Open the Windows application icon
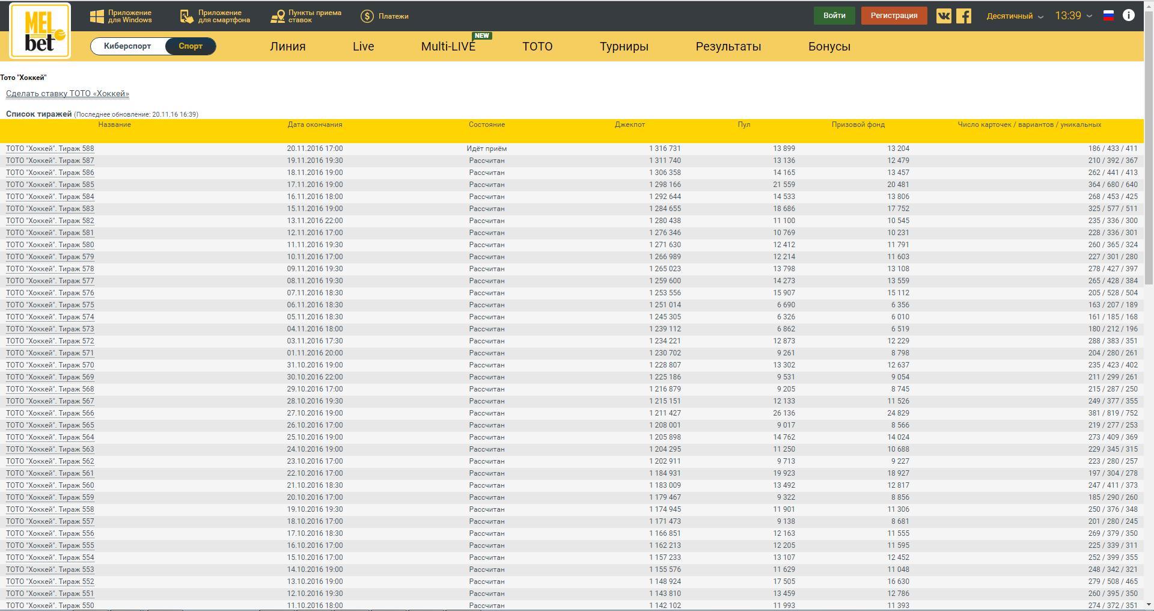 [97, 17]
